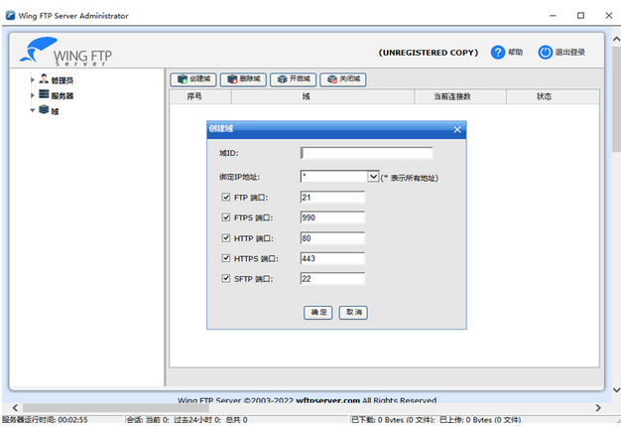Click the 关闭域 toolbar button
The width and height of the screenshot is (621, 426).
click(x=343, y=79)
